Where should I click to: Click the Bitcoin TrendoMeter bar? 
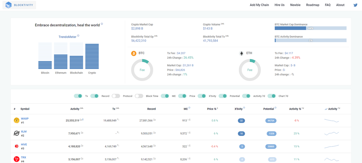click(x=45, y=56)
